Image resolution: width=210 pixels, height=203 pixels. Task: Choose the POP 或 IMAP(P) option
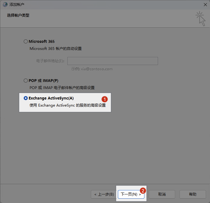click(x=26, y=80)
